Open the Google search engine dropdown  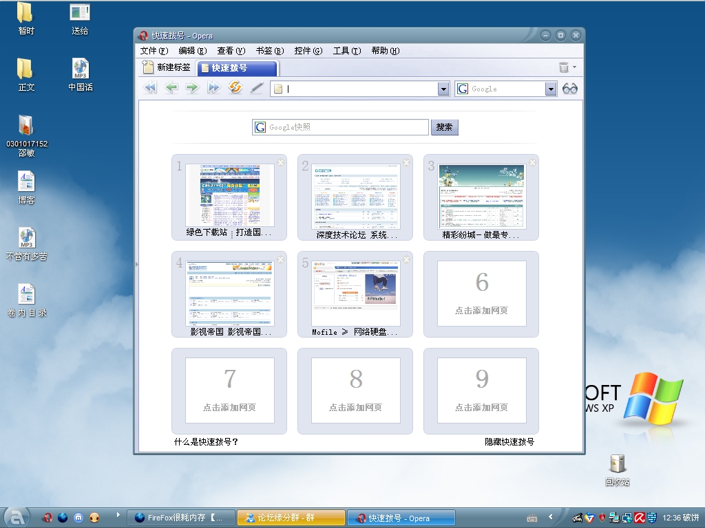pyautogui.click(x=551, y=89)
